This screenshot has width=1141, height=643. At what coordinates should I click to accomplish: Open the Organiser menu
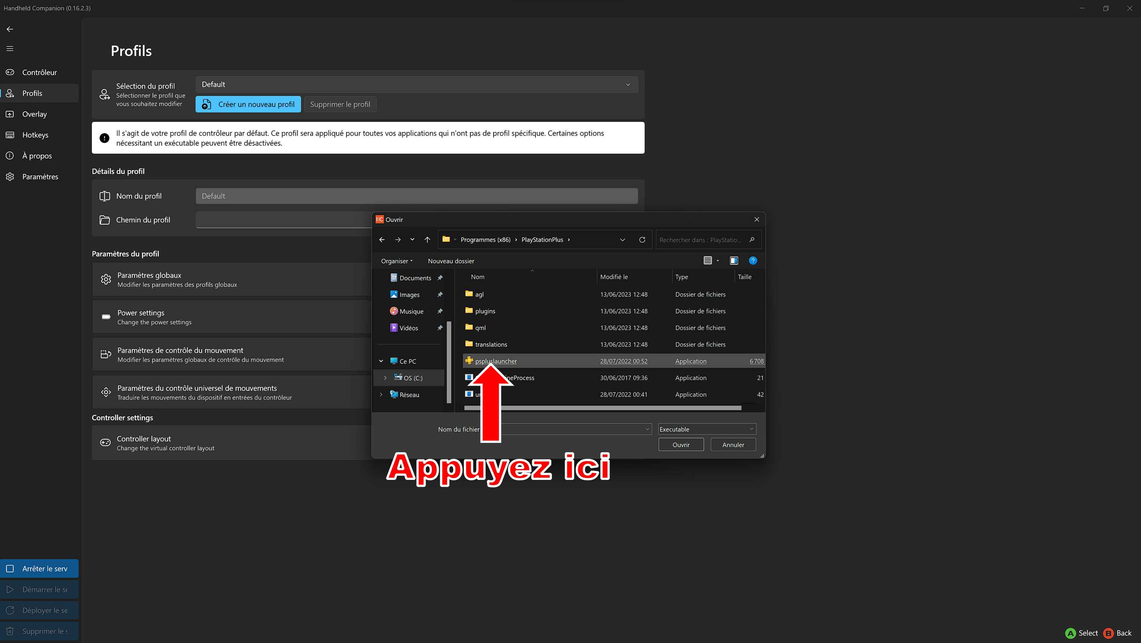pos(396,261)
